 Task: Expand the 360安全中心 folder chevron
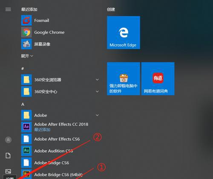97,91
